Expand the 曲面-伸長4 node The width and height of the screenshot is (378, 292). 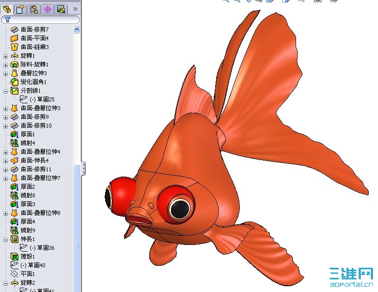click(x=5, y=161)
